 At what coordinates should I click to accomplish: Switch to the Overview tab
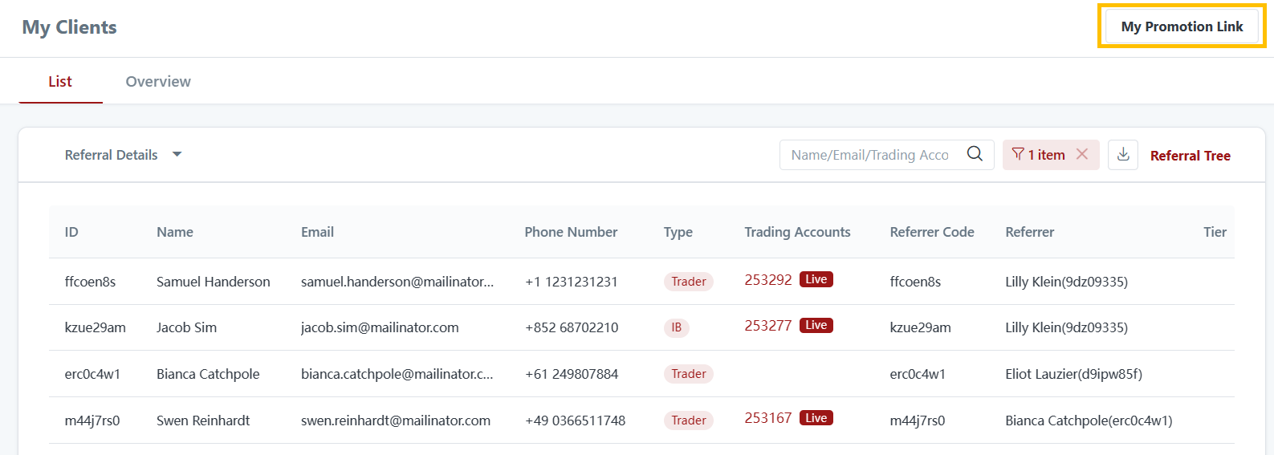coord(158,81)
